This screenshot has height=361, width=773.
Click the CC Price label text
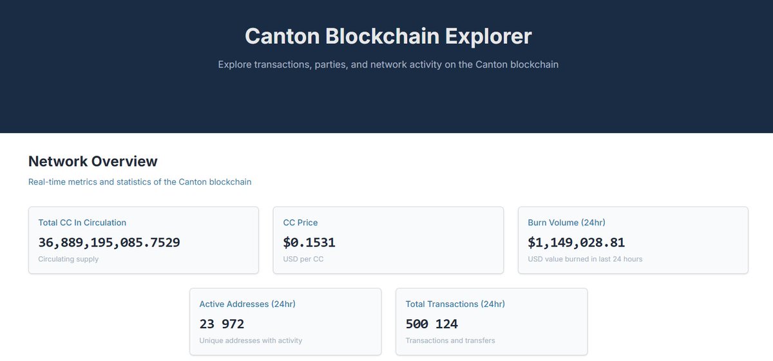click(x=300, y=223)
